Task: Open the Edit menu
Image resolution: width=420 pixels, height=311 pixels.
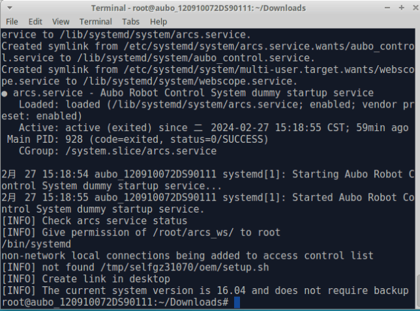Action: tap(35, 22)
